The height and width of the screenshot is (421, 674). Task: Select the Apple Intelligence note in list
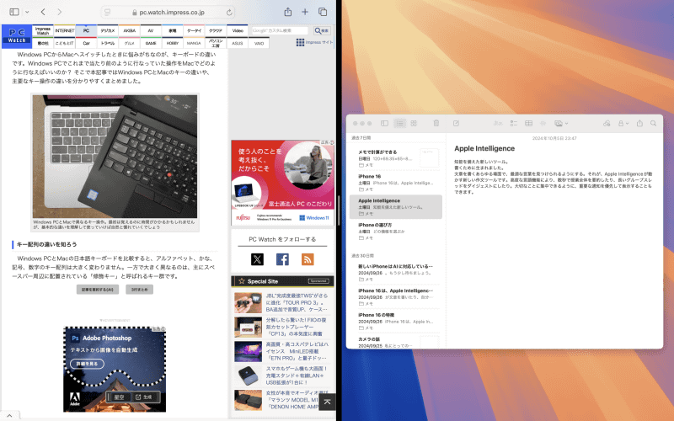click(395, 206)
